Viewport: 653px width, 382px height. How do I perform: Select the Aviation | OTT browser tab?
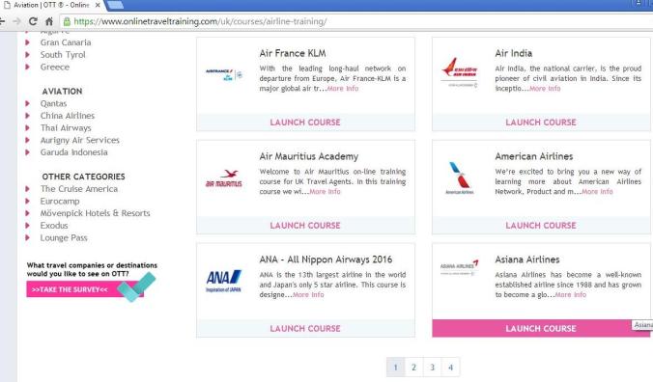point(51,5)
